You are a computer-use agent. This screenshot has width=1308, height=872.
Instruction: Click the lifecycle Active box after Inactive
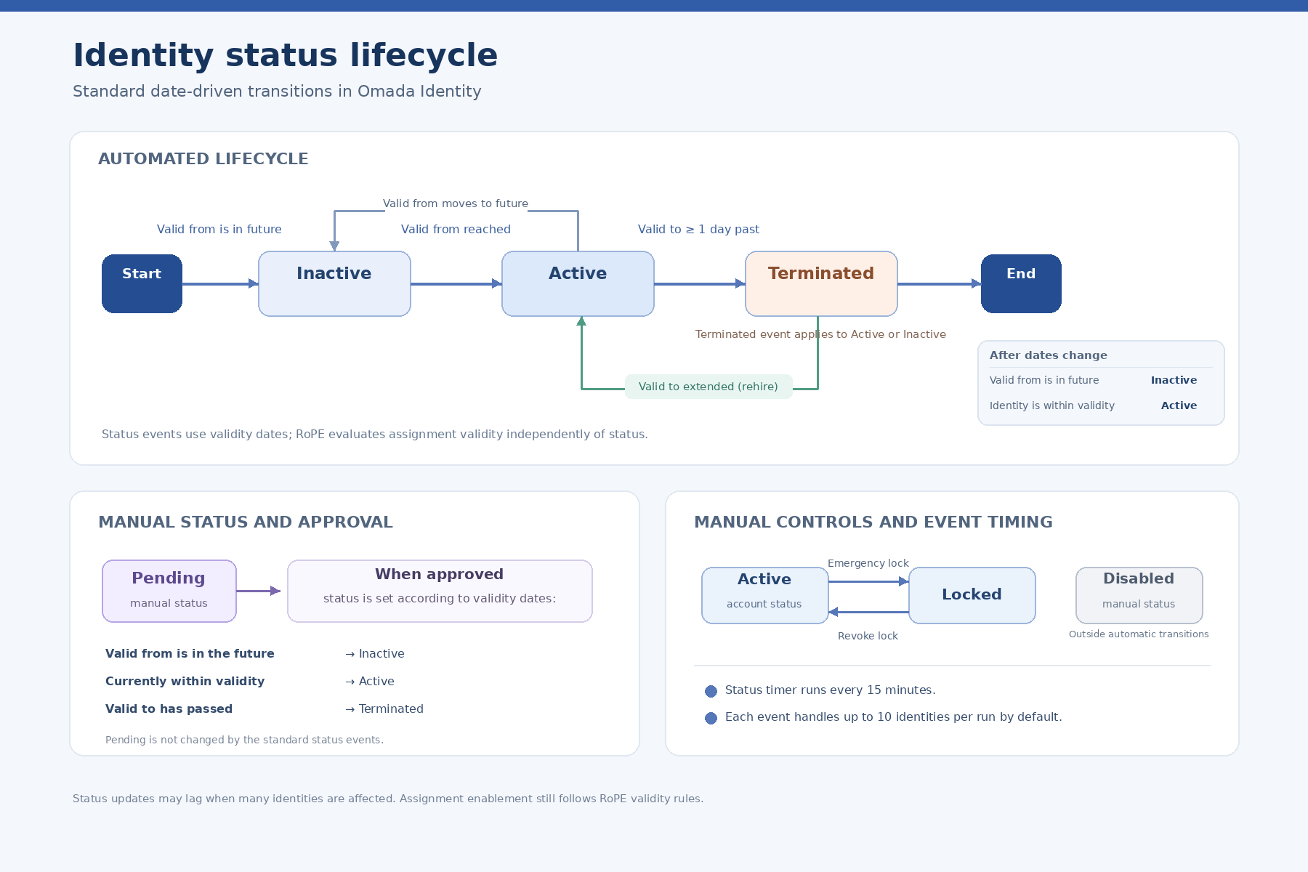pyautogui.click(x=578, y=283)
